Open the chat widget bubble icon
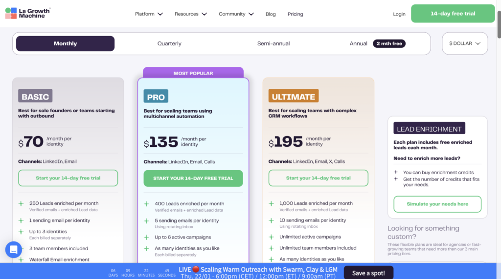 [x=13, y=249]
